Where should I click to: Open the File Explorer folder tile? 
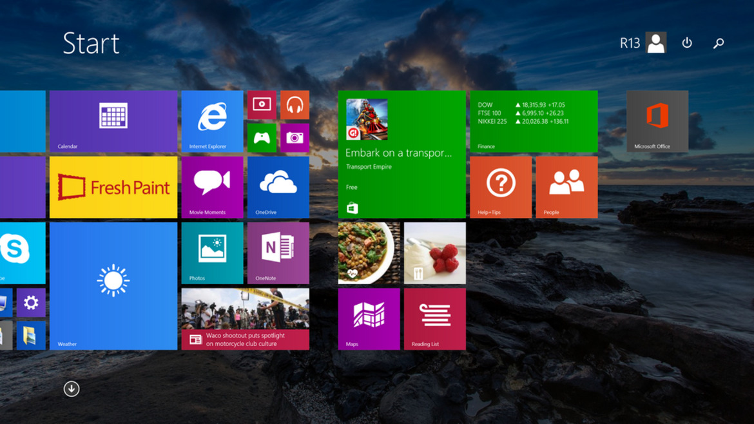[x=32, y=336]
